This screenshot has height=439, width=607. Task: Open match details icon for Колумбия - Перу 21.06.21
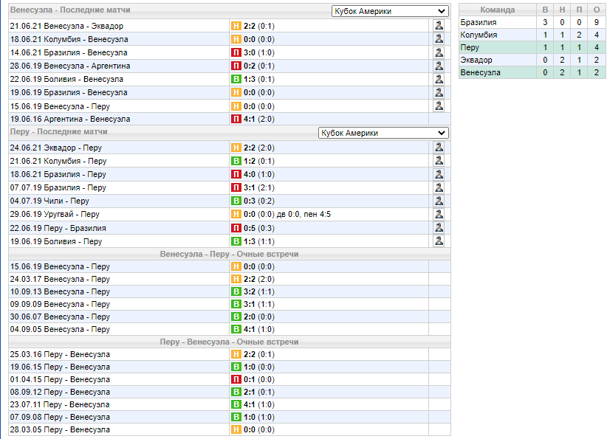tap(439, 161)
